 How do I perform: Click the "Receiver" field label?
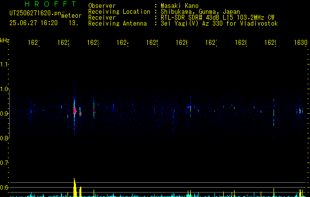(x=102, y=18)
